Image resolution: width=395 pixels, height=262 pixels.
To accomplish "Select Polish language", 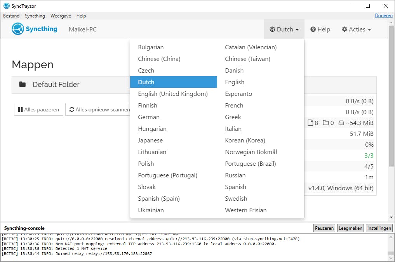I will [x=174, y=163].
